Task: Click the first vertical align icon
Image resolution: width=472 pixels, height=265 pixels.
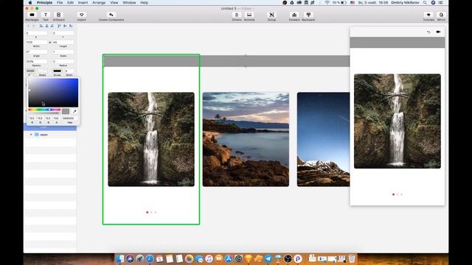Action: pos(59,26)
